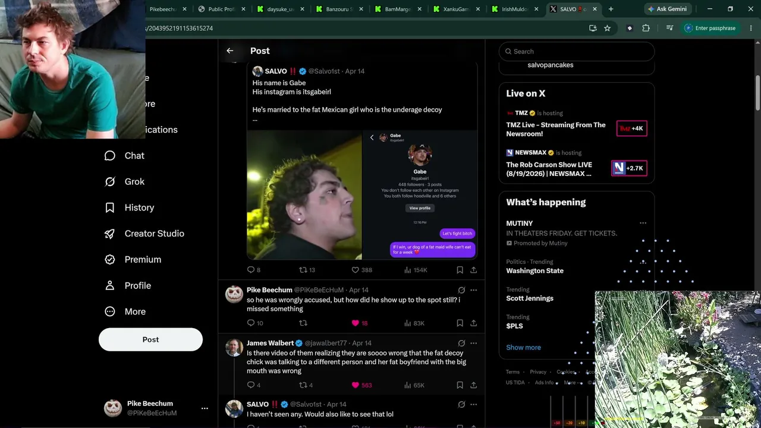
Task: Join TMZ Live using the +4K button
Action: (x=631, y=128)
